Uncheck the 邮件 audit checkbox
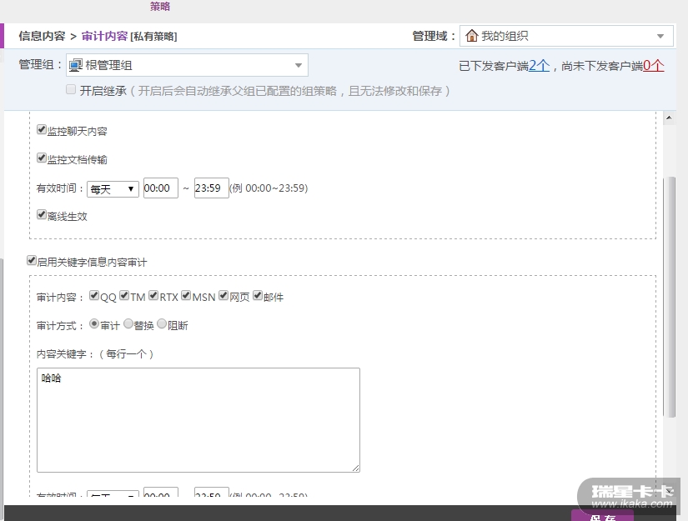The height and width of the screenshot is (521, 688). [x=258, y=295]
